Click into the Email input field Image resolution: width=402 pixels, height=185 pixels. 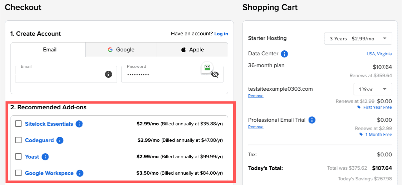[66, 74]
